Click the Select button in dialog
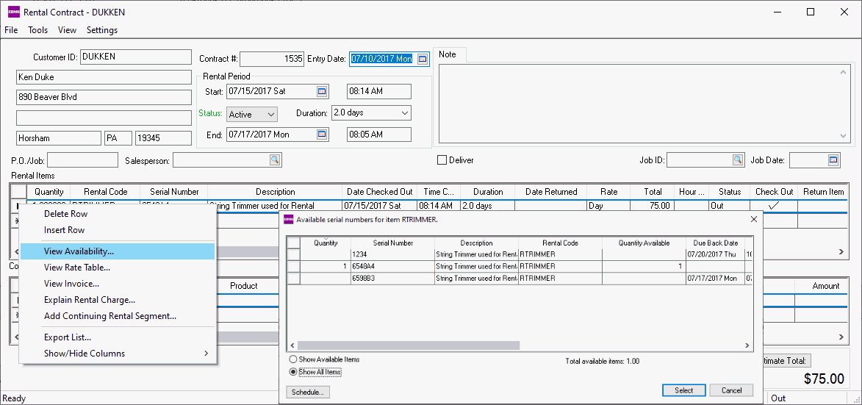862x405 pixels. [683, 390]
